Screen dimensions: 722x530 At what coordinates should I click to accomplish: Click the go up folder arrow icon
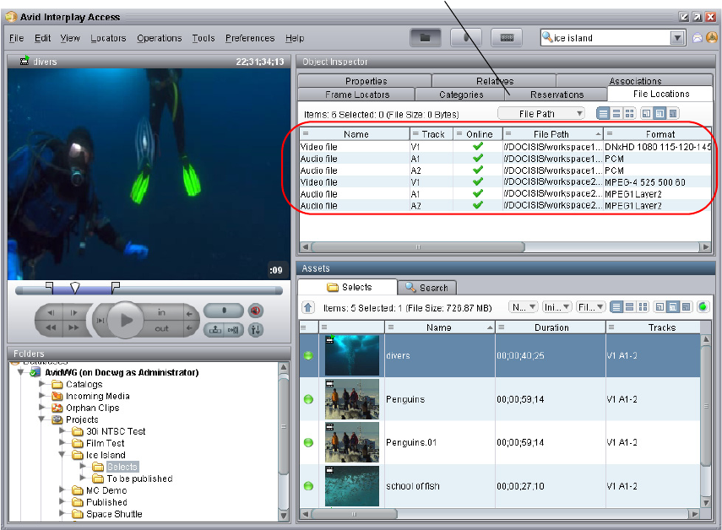pos(309,308)
